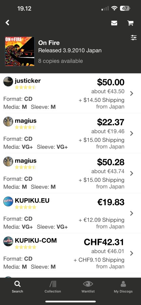Viewport: 141px width, 305px height.
Task: Open the KUPIKU-COM seller name link
Action: (x=36, y=240)
